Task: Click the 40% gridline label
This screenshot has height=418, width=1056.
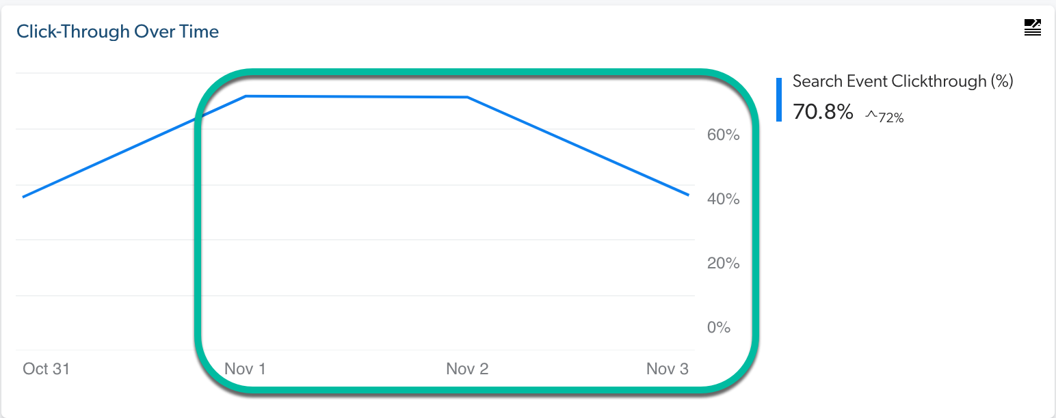Action: (x=723, y=199)
